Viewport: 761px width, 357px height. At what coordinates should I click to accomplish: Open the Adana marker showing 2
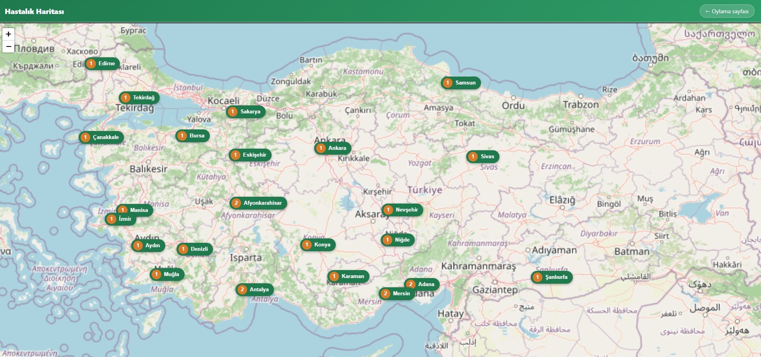[422, 284]
